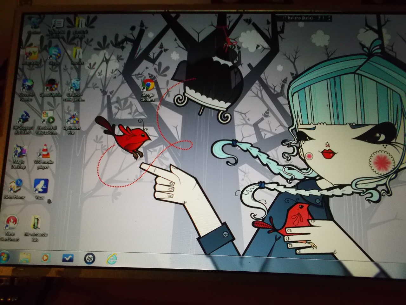Open the blue checkmark taskbar app

click(x=68, y=258)
